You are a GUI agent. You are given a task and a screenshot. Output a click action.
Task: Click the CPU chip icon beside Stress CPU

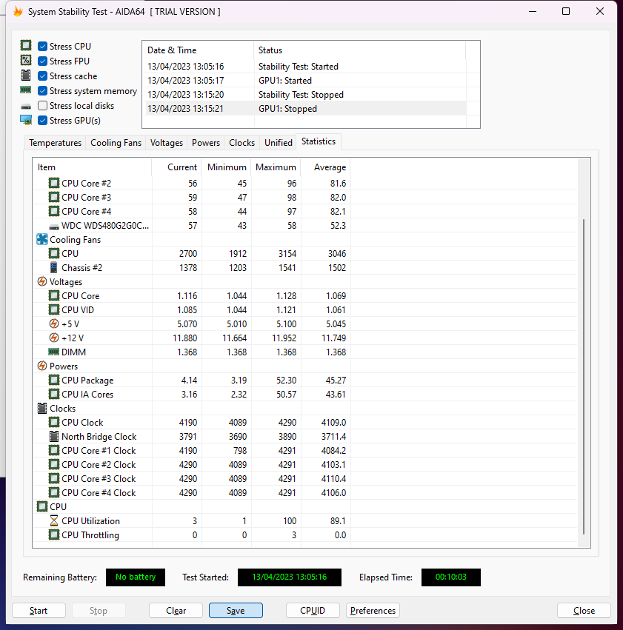[x=26, y=45]
